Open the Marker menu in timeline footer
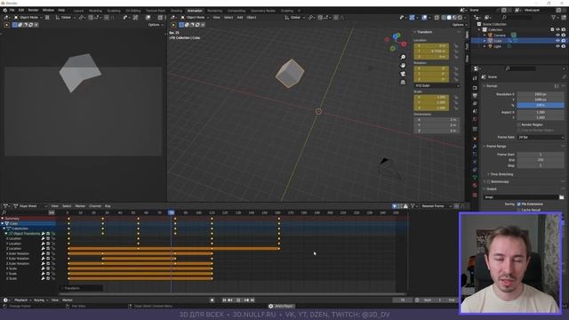The height and width of the screenshot is (320, 569). (68, 300)
